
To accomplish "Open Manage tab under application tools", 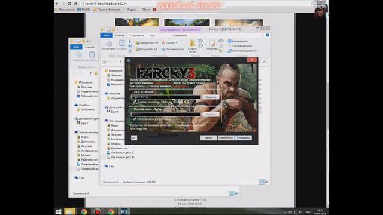I will coord(180,36).
